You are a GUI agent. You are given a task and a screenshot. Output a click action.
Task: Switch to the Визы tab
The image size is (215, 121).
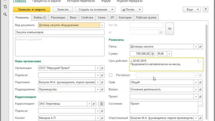73,17
